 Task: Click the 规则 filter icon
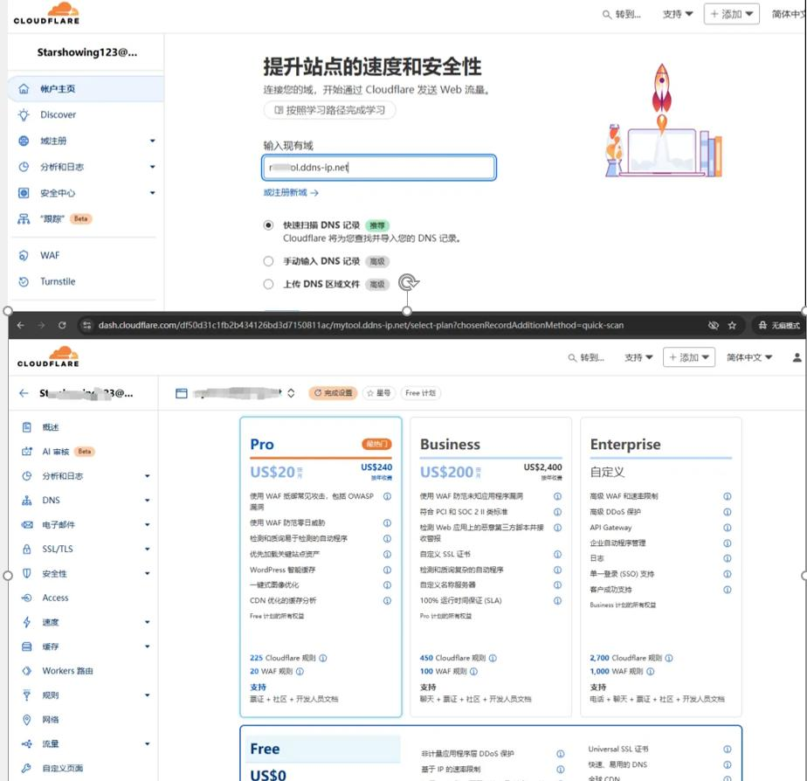point(27,695)
